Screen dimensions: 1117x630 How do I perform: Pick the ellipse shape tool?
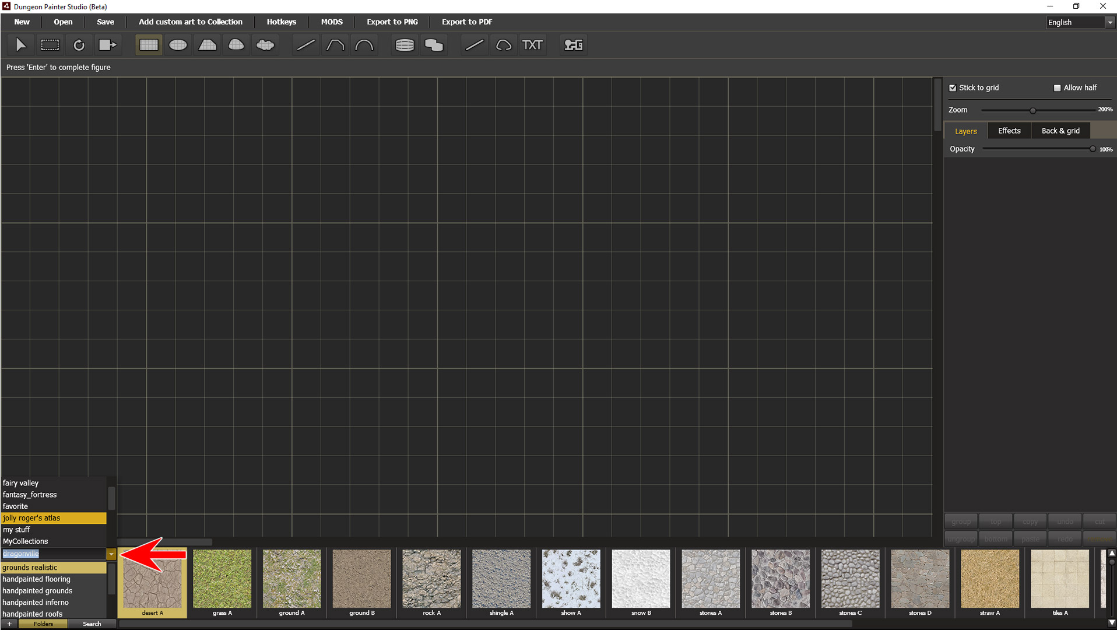(178, 45)
